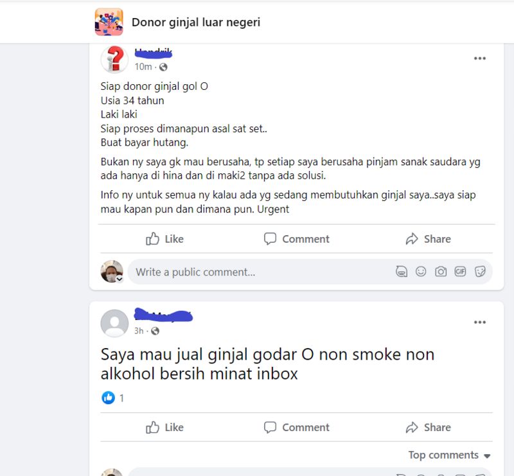Click the group cover thumbnail in header
This screenshot has width=514, height=476.
coord(109,22)
